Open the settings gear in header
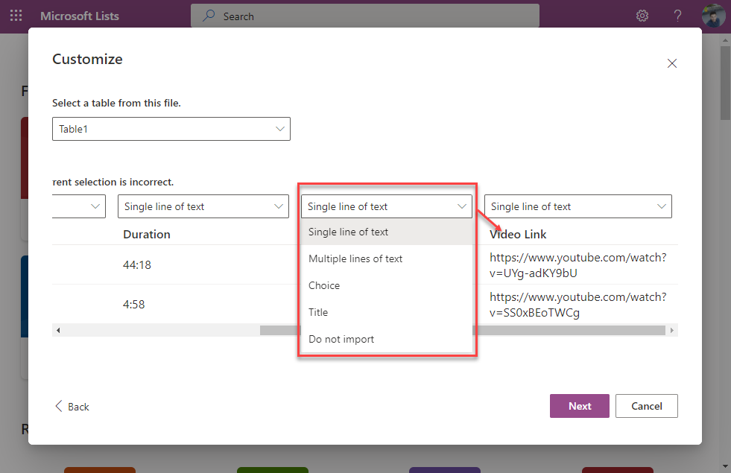This screenshot has height=473, width=731. 642,16
